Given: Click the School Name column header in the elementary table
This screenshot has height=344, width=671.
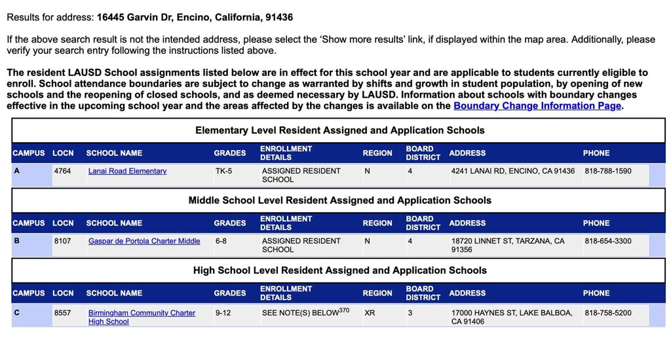Looking at the screenshot, I should click(x=114, y=153).
